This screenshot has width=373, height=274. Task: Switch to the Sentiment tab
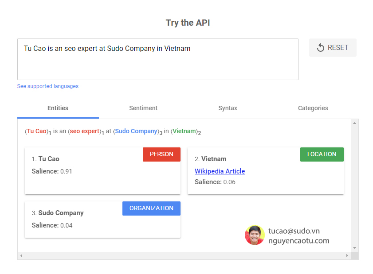tap(143, 108)
